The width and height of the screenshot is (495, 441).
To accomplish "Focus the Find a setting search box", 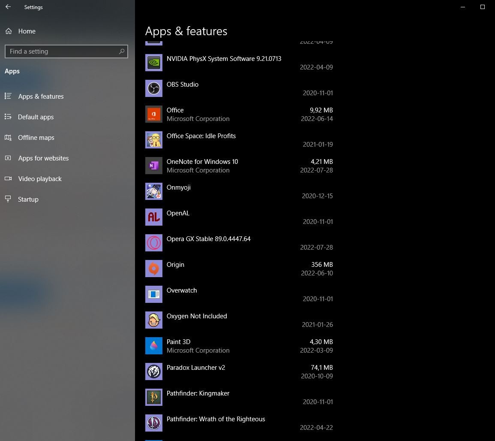I will click(66, 51).
